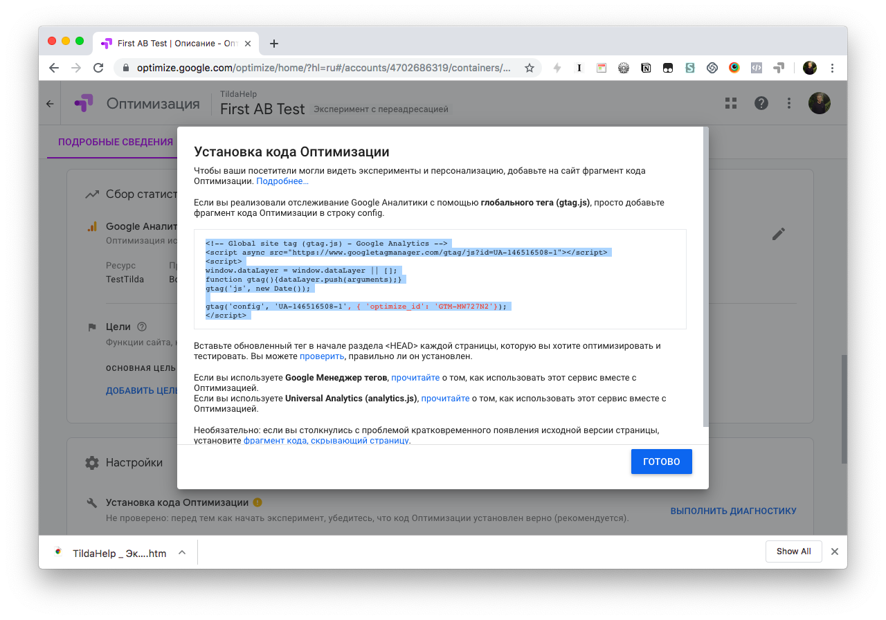Click the Optimize extension icon in toolbar
Image resolution: width=886 pixels, height=620 pixels.
click(779, 68)
